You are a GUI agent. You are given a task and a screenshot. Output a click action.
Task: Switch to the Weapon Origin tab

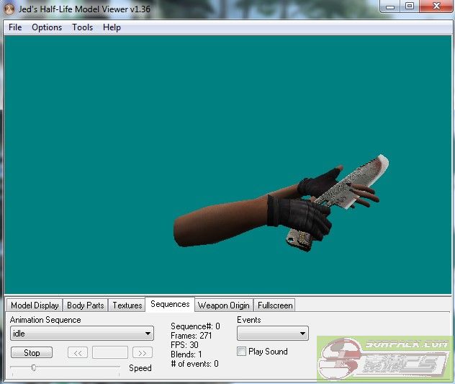pyautogui.click(x=224, y=305)
